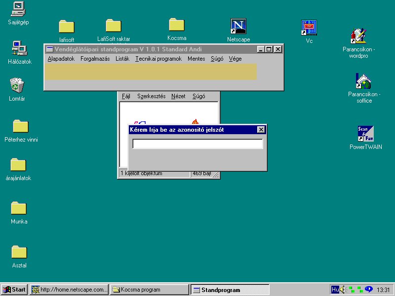Open the Vc desktop shortcut
The height and width of the screenshot is (296, 395).
pyautogui.click(x=309, y=28)
